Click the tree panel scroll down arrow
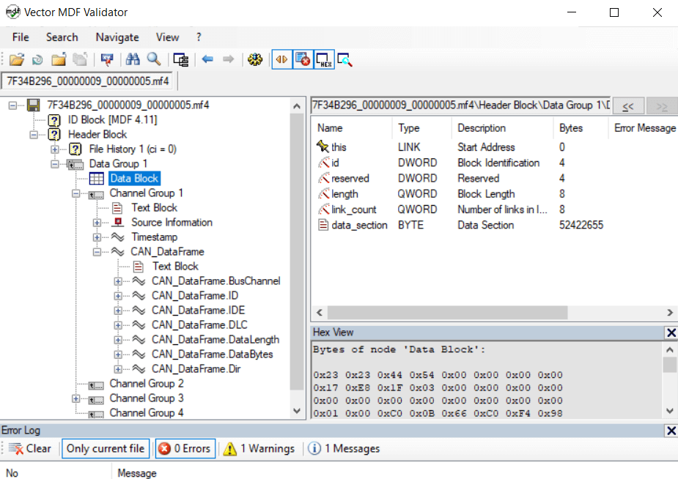 coord(297,411)
